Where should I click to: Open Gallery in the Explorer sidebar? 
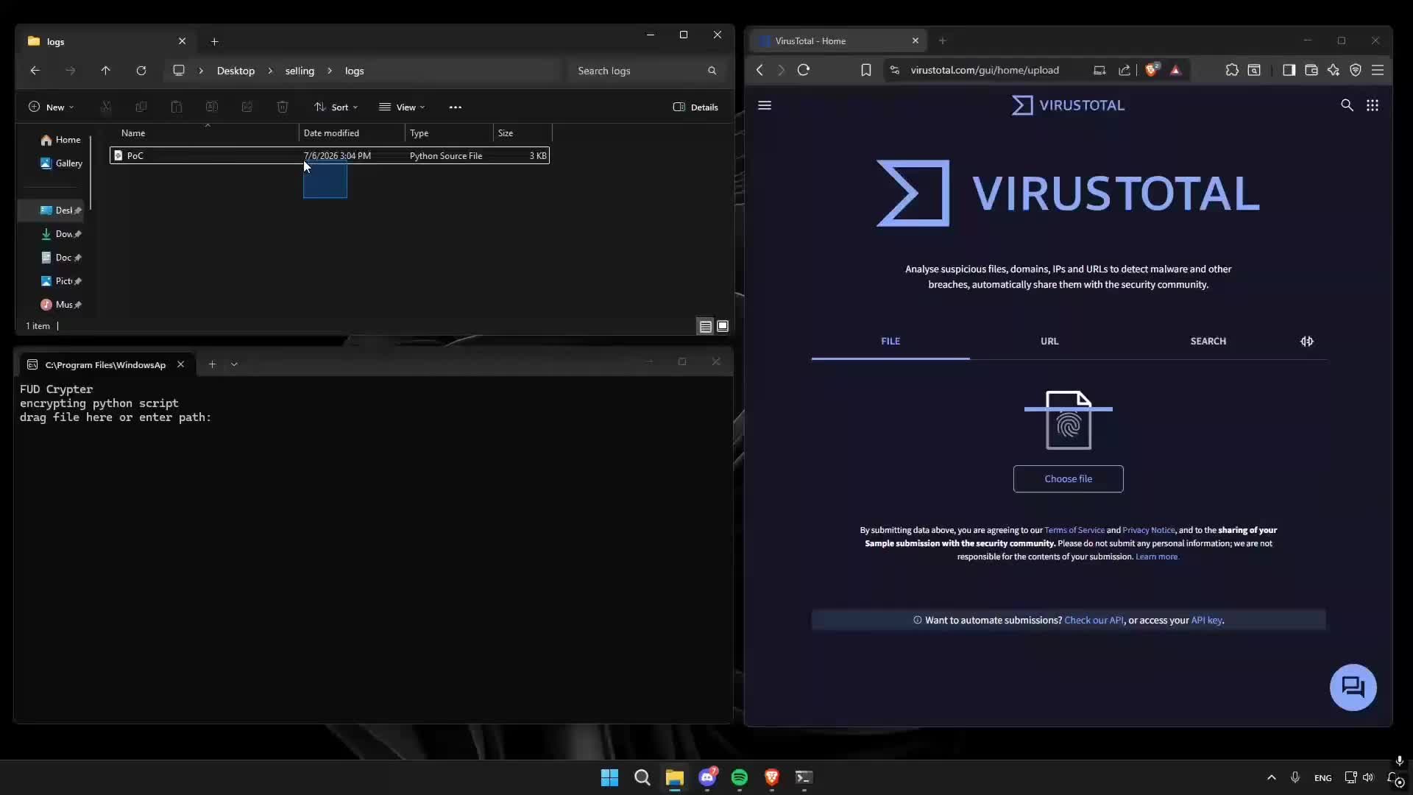coord(61,163)
